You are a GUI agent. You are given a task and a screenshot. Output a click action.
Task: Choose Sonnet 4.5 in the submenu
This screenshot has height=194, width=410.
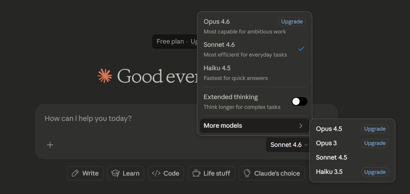[332, 158]
